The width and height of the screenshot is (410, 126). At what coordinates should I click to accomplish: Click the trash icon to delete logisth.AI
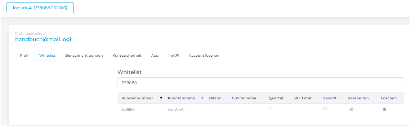385,109
